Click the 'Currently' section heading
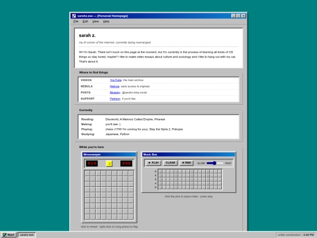 pos(86,110)
